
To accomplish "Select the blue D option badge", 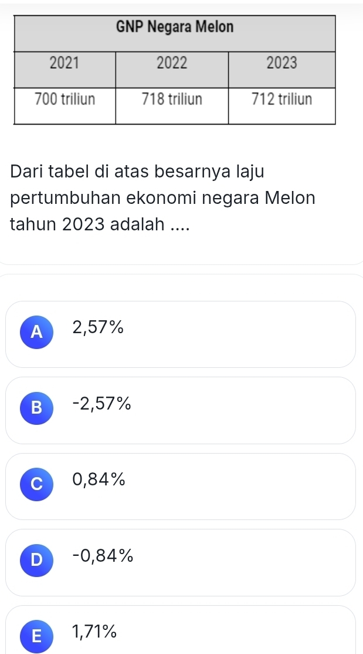I will [36, 560].
